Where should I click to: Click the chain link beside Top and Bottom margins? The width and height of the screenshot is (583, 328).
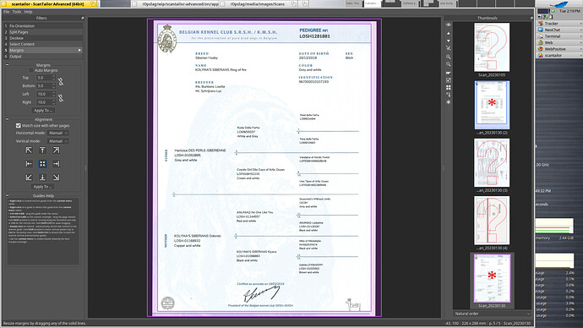point(61,81)
